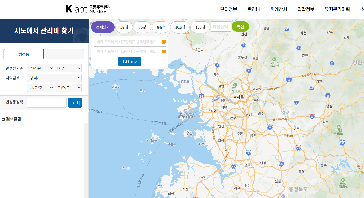364x198 pixels.
Task: Click the highway 35 shield near Anseong
Action: (282, 164)
